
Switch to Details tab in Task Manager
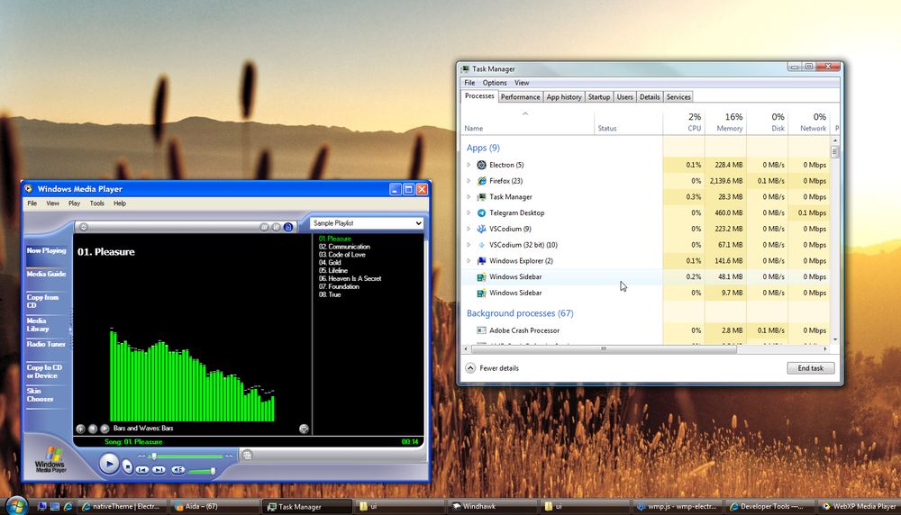[x=650, y=97]
